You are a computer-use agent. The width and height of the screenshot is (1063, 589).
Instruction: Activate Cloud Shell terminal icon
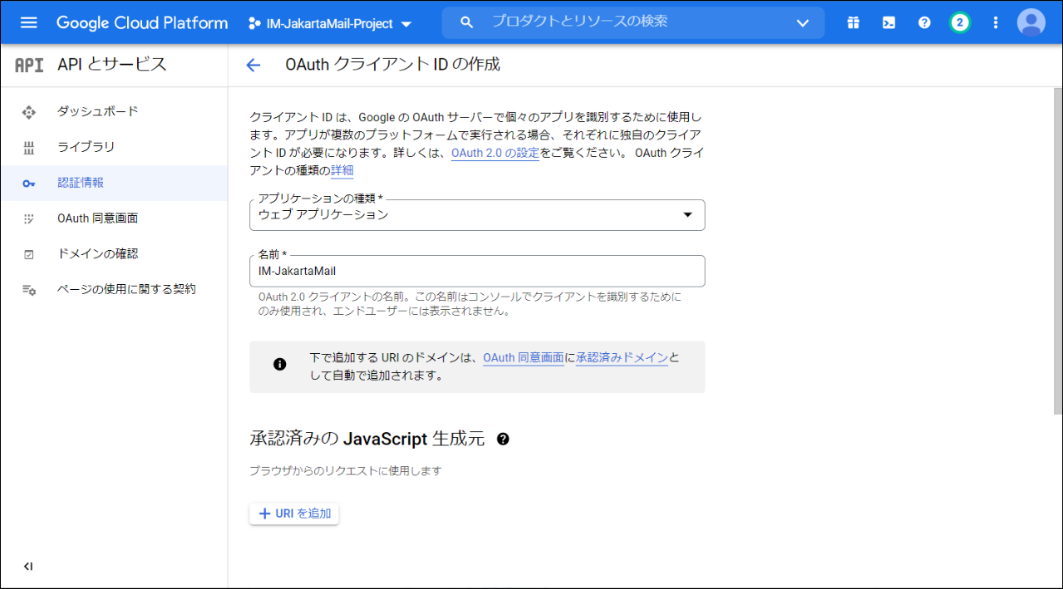888,22
